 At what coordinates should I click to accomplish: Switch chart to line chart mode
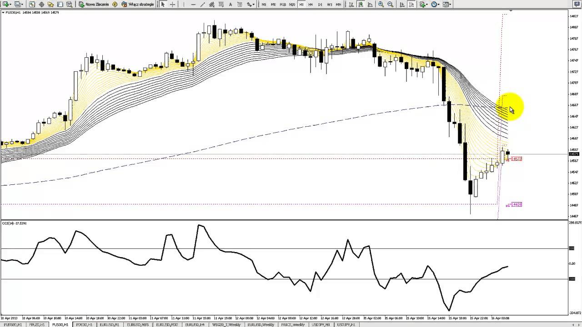370,4
